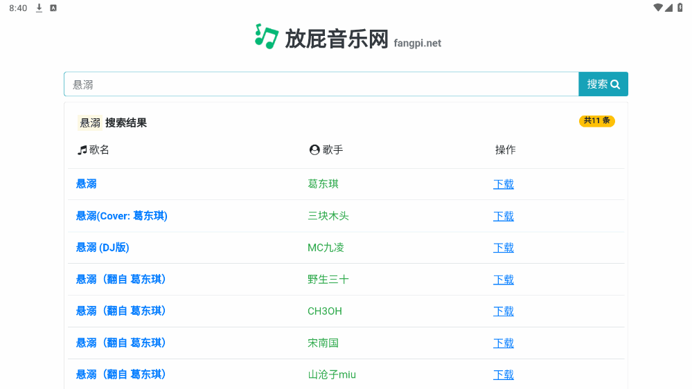Click the search text input field
This screenshot has height=389, width=692.
[x=321, y=84]
